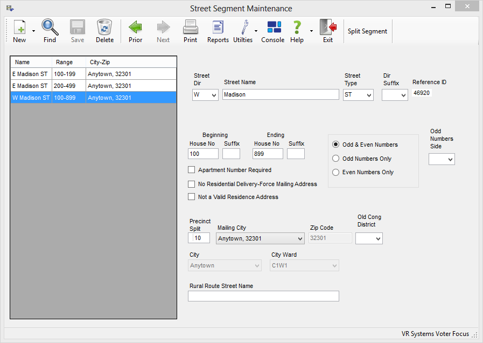Open the Street Type dropdown
Viewport: 483px width, 343px height.
pyautogui.click(x=369, y=95)
